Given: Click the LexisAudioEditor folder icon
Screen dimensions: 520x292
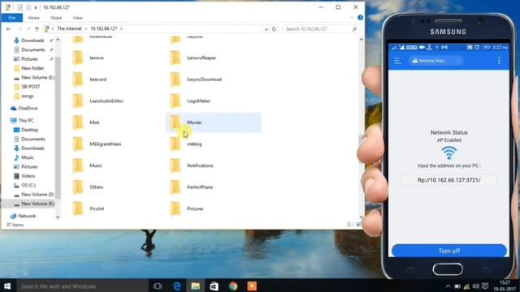Looking at the screenshot, I should tap(78, 101).
